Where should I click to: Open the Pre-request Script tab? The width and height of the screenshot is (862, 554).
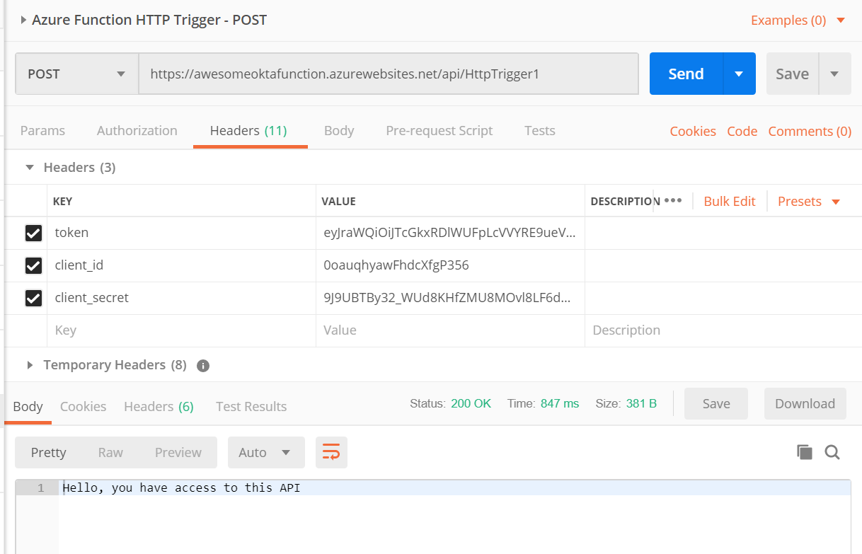click(x=439, y=130)
